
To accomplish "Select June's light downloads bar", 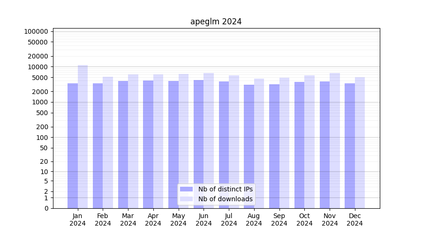I will 209,140.
